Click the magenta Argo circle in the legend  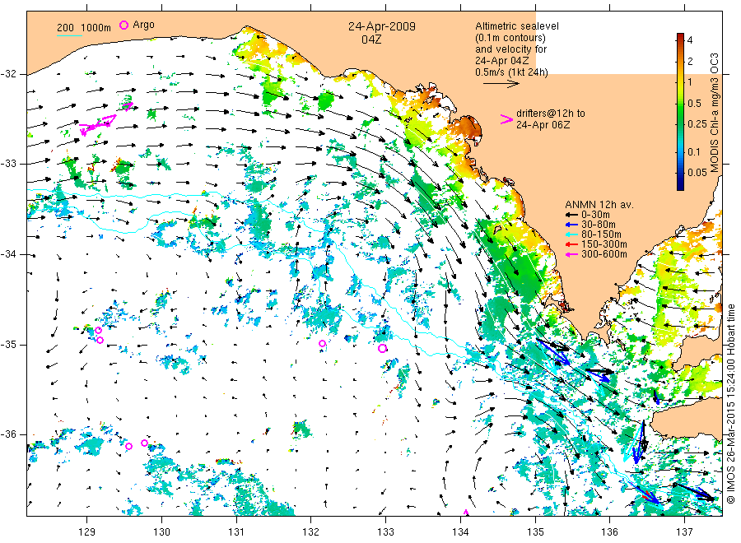click(123, 25)
